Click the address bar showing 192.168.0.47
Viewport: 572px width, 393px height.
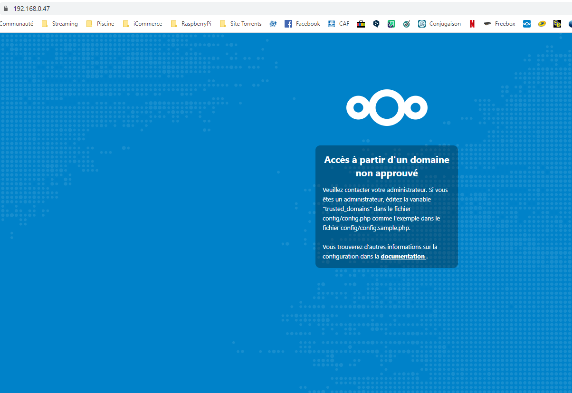(x=31, y=9)
